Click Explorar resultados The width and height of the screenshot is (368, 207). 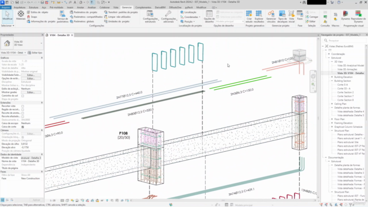coord(259,17)
